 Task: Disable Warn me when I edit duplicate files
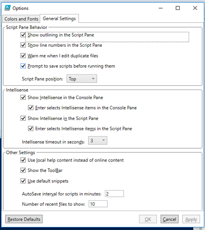point(23,56)
